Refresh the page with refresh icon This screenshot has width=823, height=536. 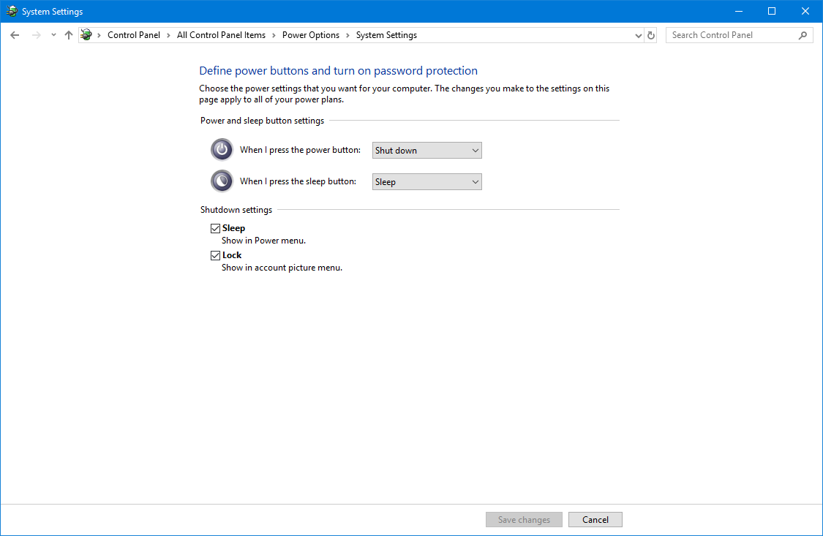point(651,36)
